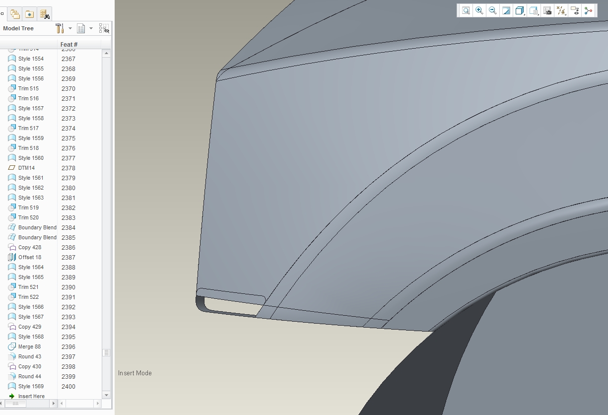Select the DTM14 datum plane icon
This screenshot has width=608, height=415.
point(12,168)
